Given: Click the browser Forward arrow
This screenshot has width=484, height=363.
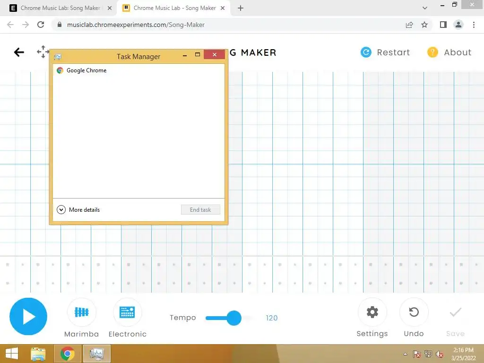Looking at the screenshot, I should click(26, 25).
